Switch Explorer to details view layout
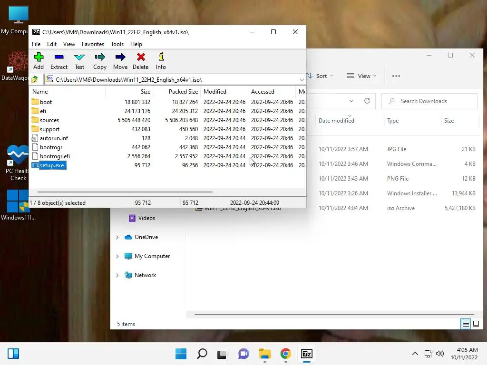The width and height of the screenshot is (487, 365). [x=466, y=324]
